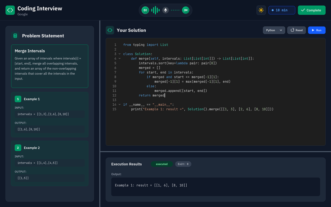Click Example 1 input intervals text
Screen dimensions: 331x207
pos(43,114)
